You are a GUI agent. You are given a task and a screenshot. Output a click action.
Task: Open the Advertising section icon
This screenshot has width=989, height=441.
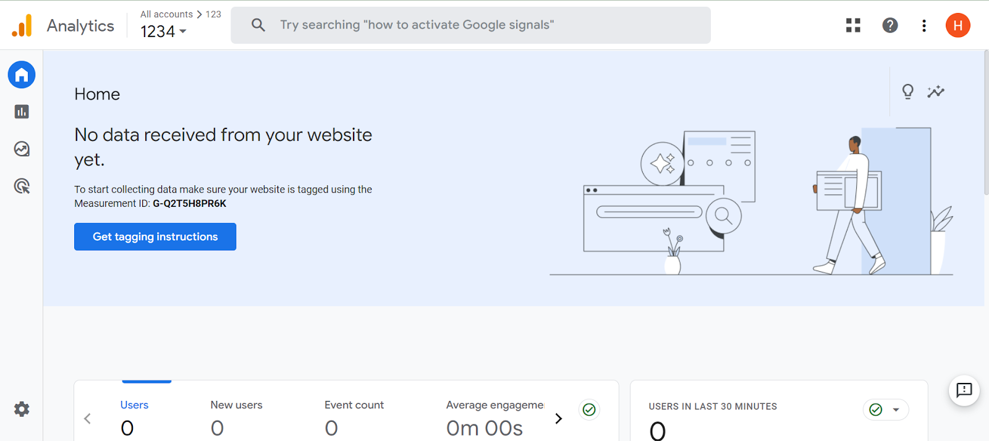(x=22, y=186)
